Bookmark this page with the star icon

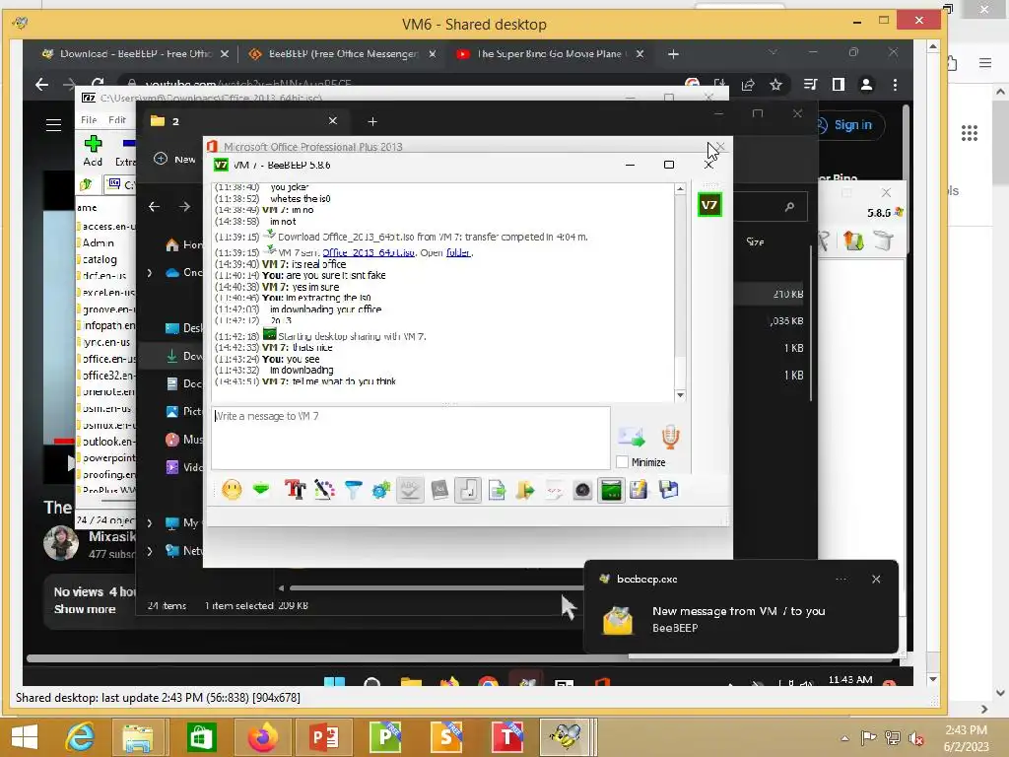776,85
